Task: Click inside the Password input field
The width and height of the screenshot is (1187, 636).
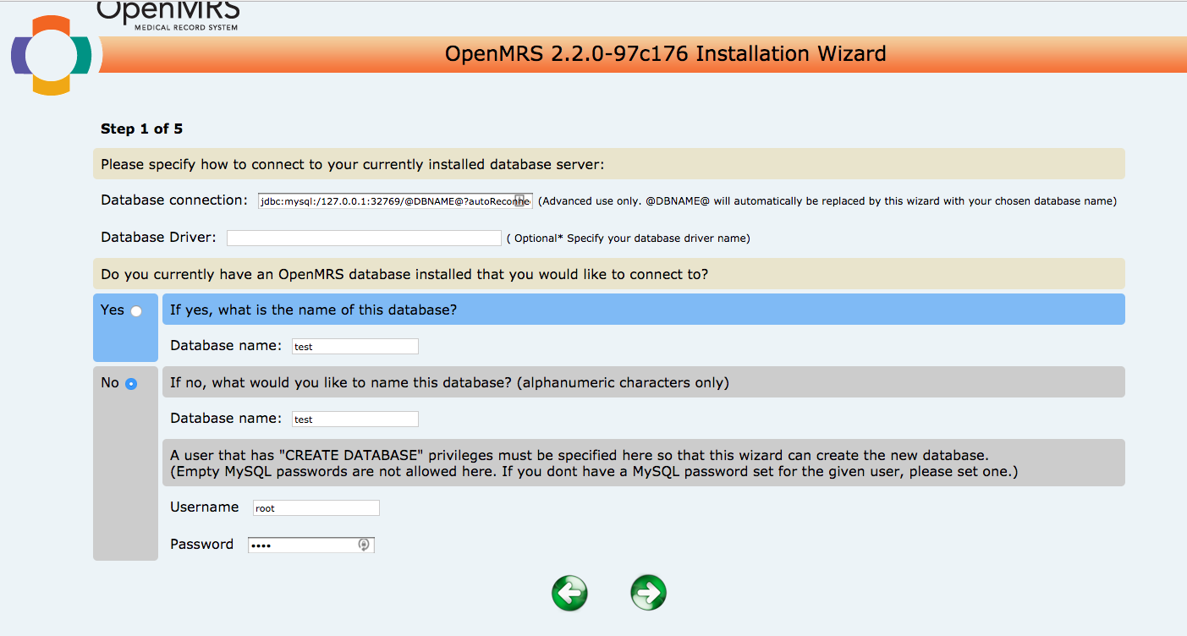Action: (x=300, y=545)
